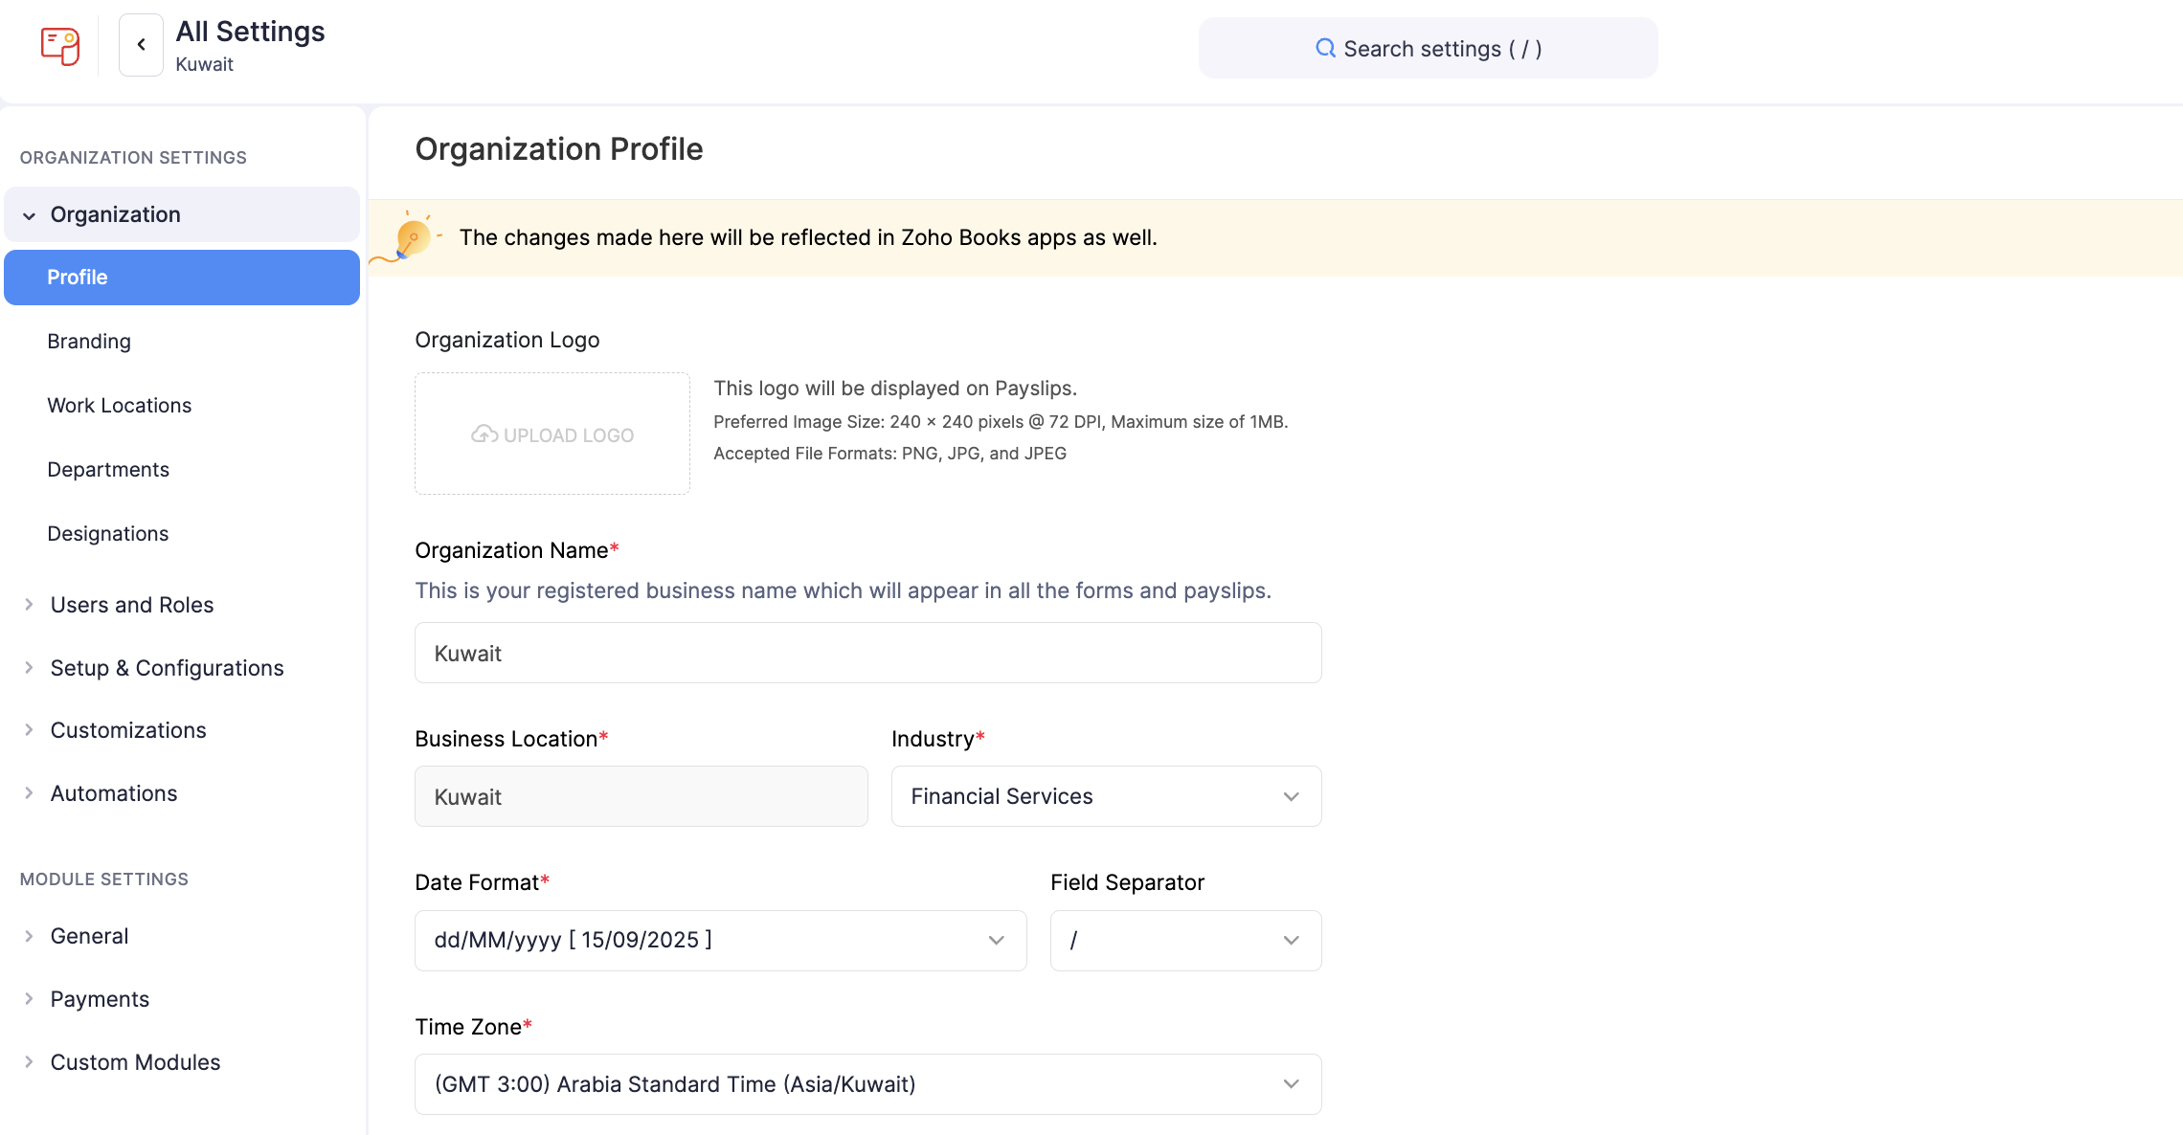Click the Zoho Payroll logo icon
This screenshot has height=1135, width=2183.
coord(57,44)
